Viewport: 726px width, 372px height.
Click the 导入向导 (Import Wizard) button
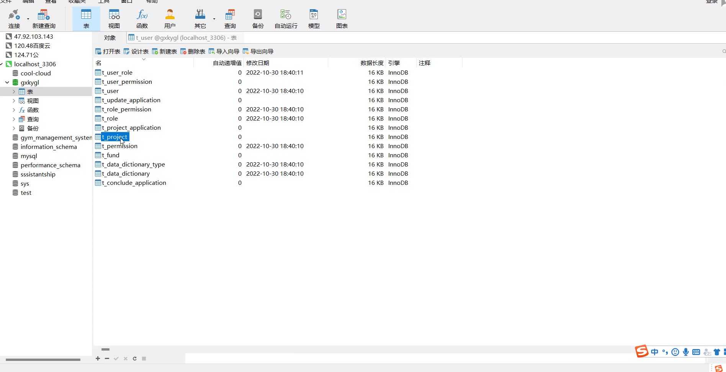click(224, 52)
